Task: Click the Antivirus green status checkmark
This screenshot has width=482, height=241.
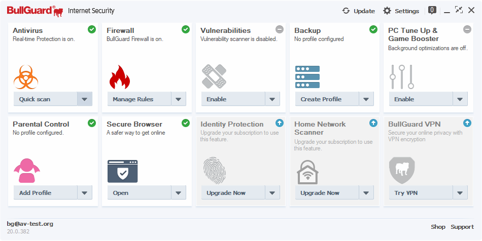Action: 92,29
